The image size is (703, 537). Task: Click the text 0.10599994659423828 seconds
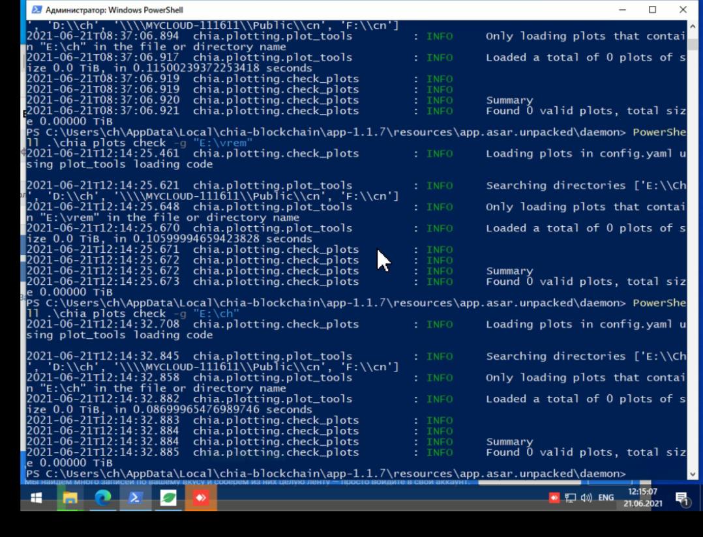(x=222, y=239)
